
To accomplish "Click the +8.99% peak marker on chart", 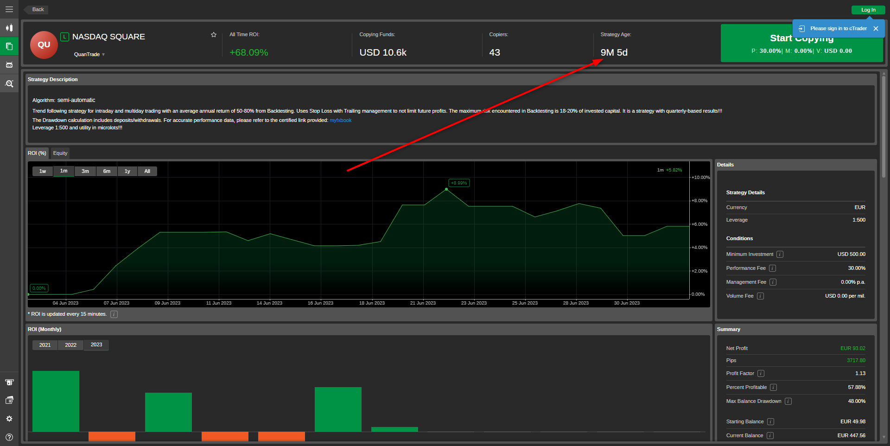I will click(x=459, y=183).
